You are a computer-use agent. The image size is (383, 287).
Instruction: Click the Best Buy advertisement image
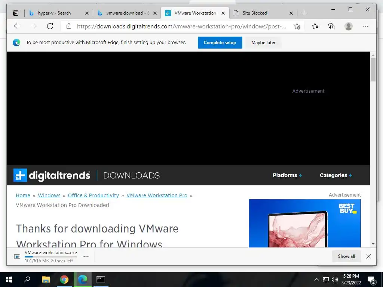(x=304, y=223)
